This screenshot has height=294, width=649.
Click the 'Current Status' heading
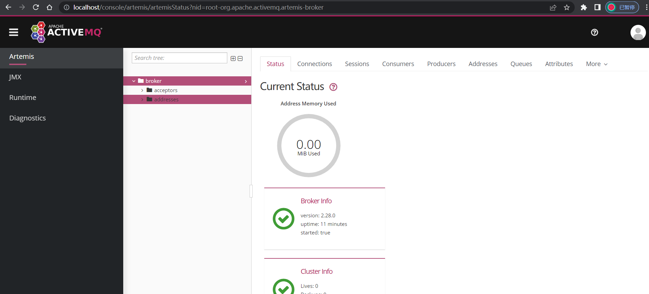[292, 87]
